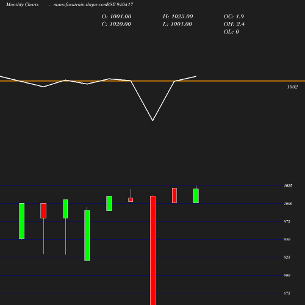Click the first green candle spanning 950 to 1000
This screenshot has width=305, height=305.
(x=22, y=221)
